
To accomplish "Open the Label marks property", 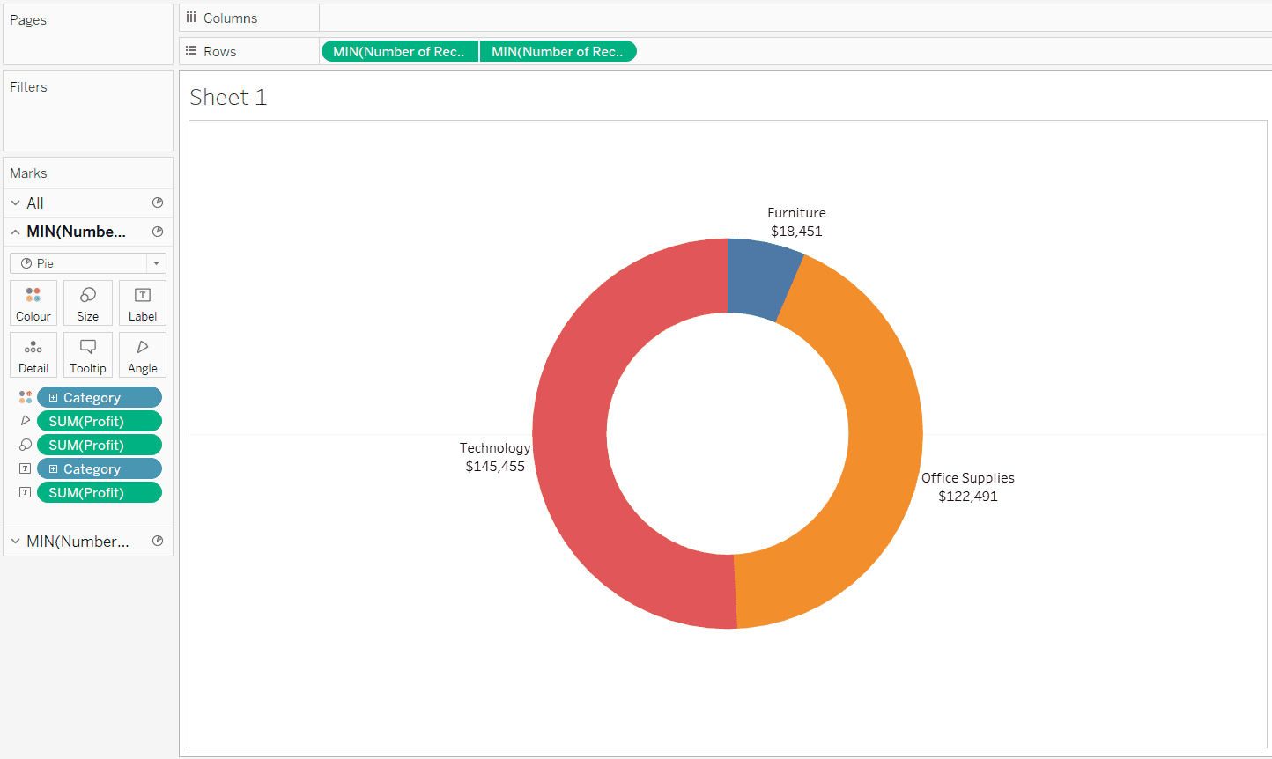I will pyautogui.click(x=143, y=303).
